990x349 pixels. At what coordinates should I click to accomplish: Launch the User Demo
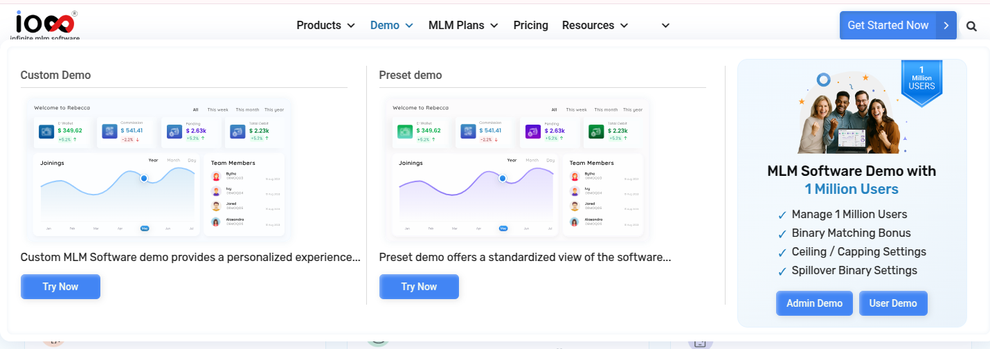[x=893, y=303]
